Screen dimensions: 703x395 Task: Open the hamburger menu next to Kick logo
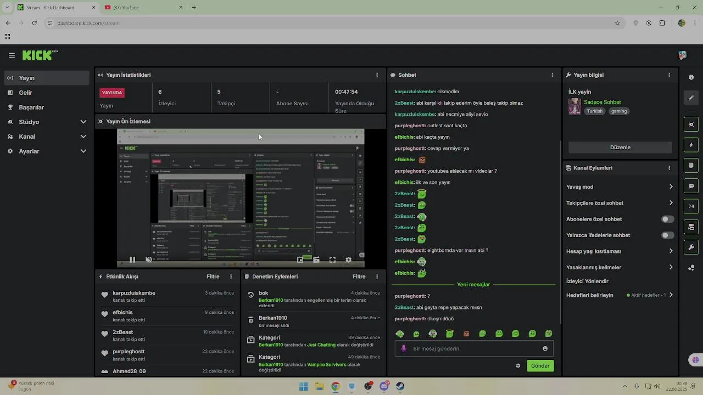click(12, 55)
